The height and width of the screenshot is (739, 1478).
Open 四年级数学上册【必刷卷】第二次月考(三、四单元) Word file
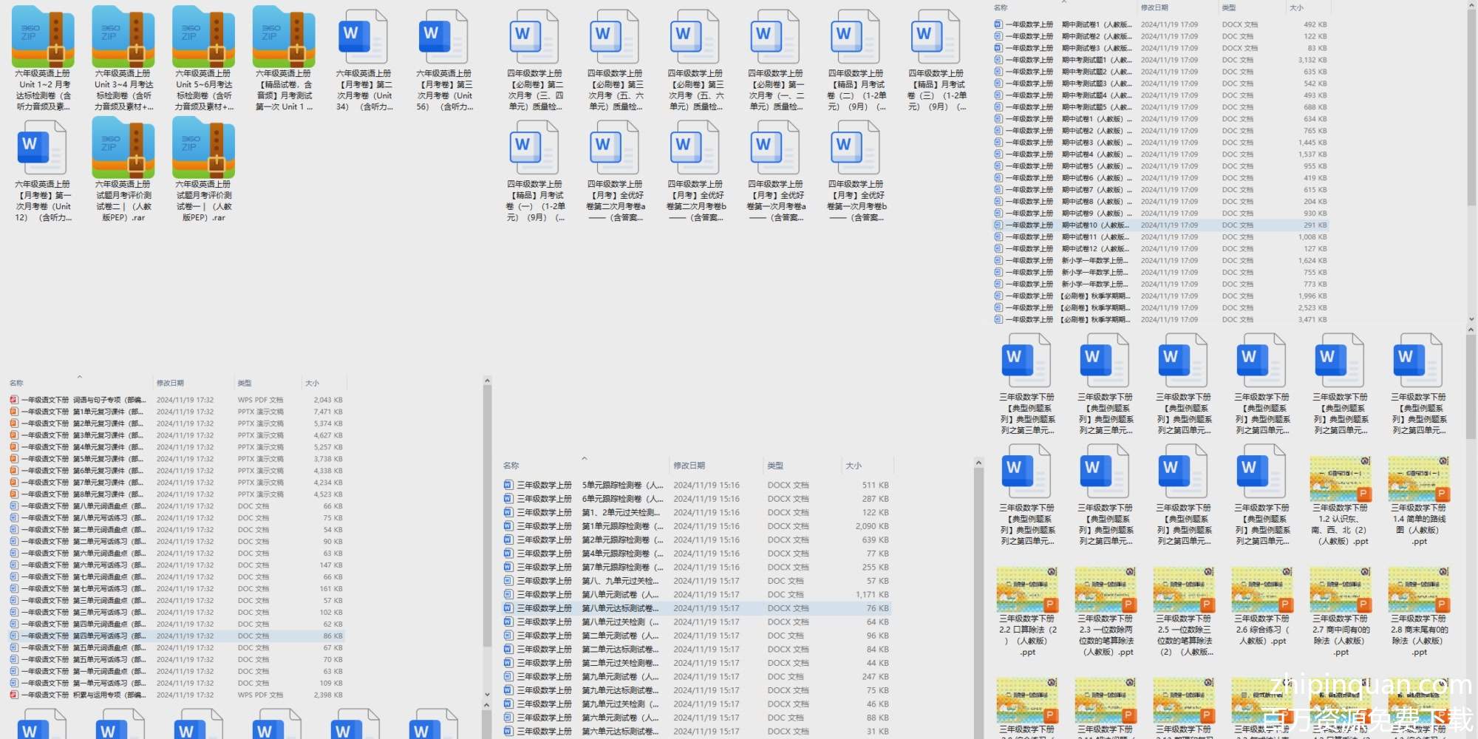point(534,37)
